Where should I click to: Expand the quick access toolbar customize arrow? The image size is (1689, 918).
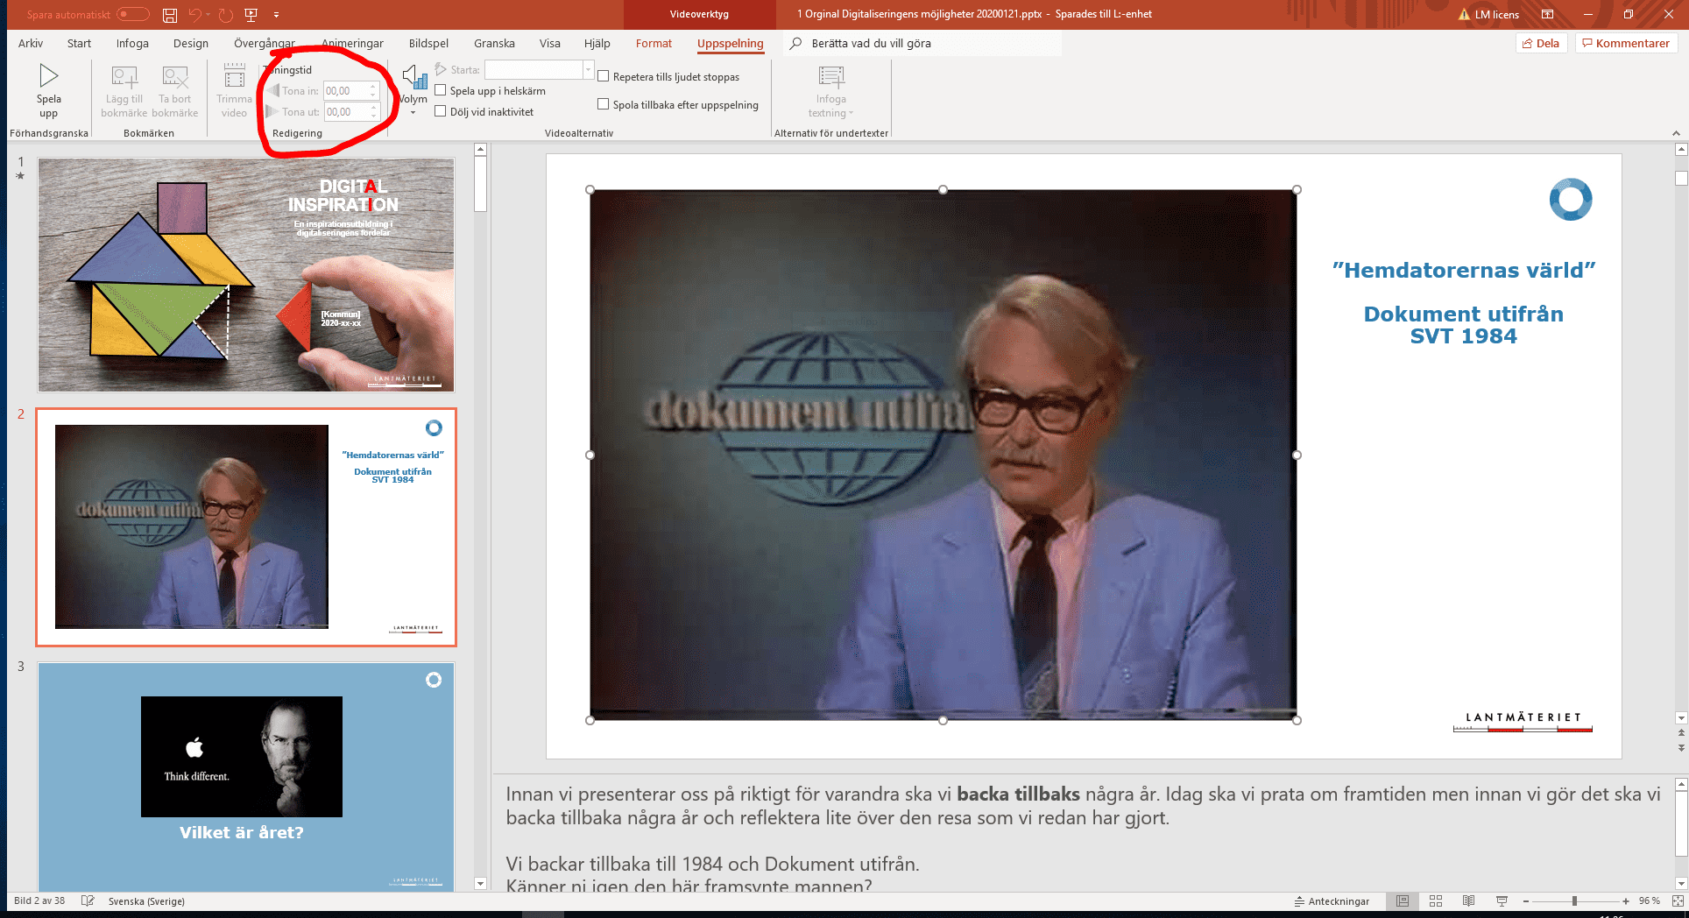click(x=277, y=15)
